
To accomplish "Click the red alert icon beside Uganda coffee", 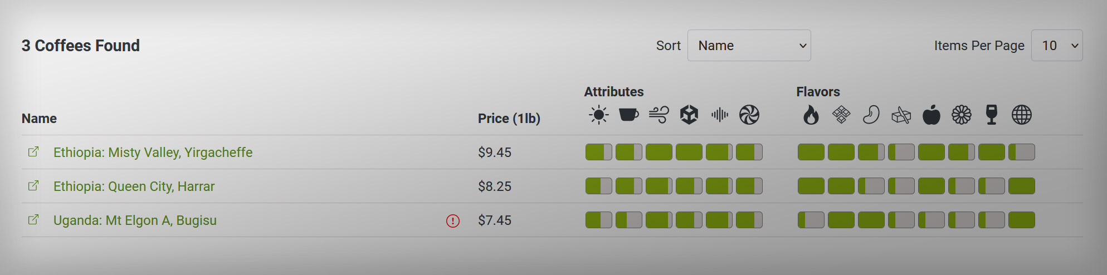I will click(x=453, y=221).
